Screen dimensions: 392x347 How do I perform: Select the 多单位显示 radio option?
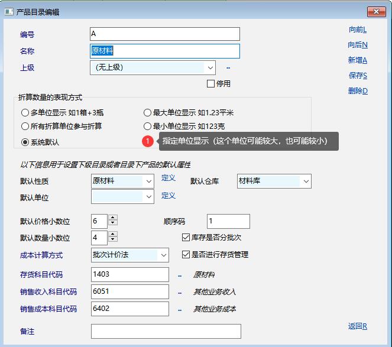tap(25, 112)
